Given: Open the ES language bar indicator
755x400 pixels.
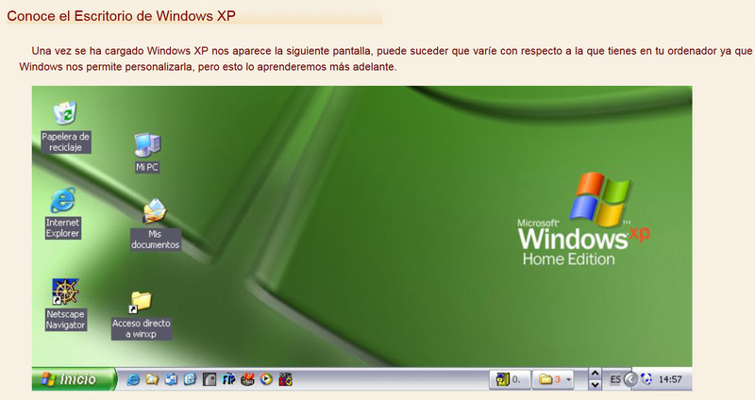Looking at the screenshot, I should [x=615, y=380].
